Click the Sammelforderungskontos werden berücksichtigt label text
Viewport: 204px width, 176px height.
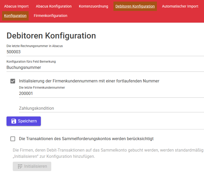[x=86, y=139]
